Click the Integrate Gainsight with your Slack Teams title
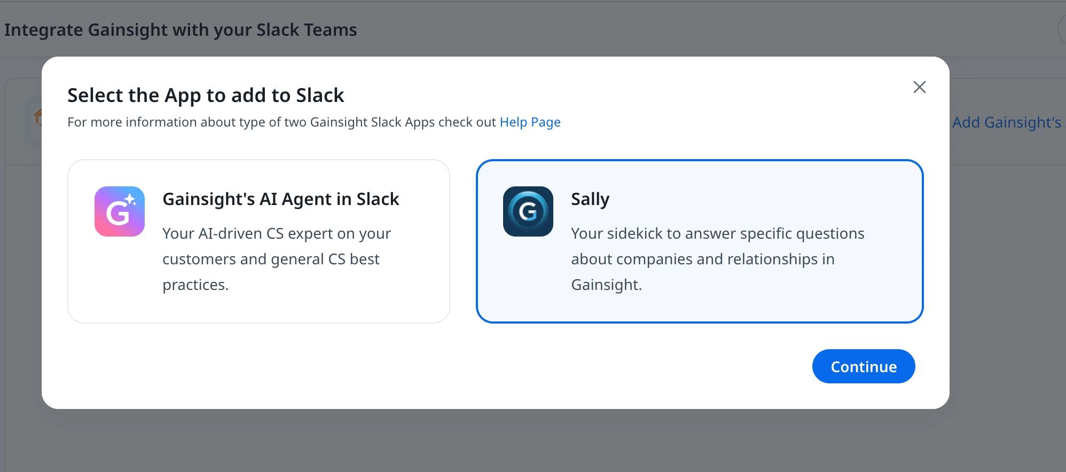The width and height of the screenshot is (1066, 472). coord(181,30)
